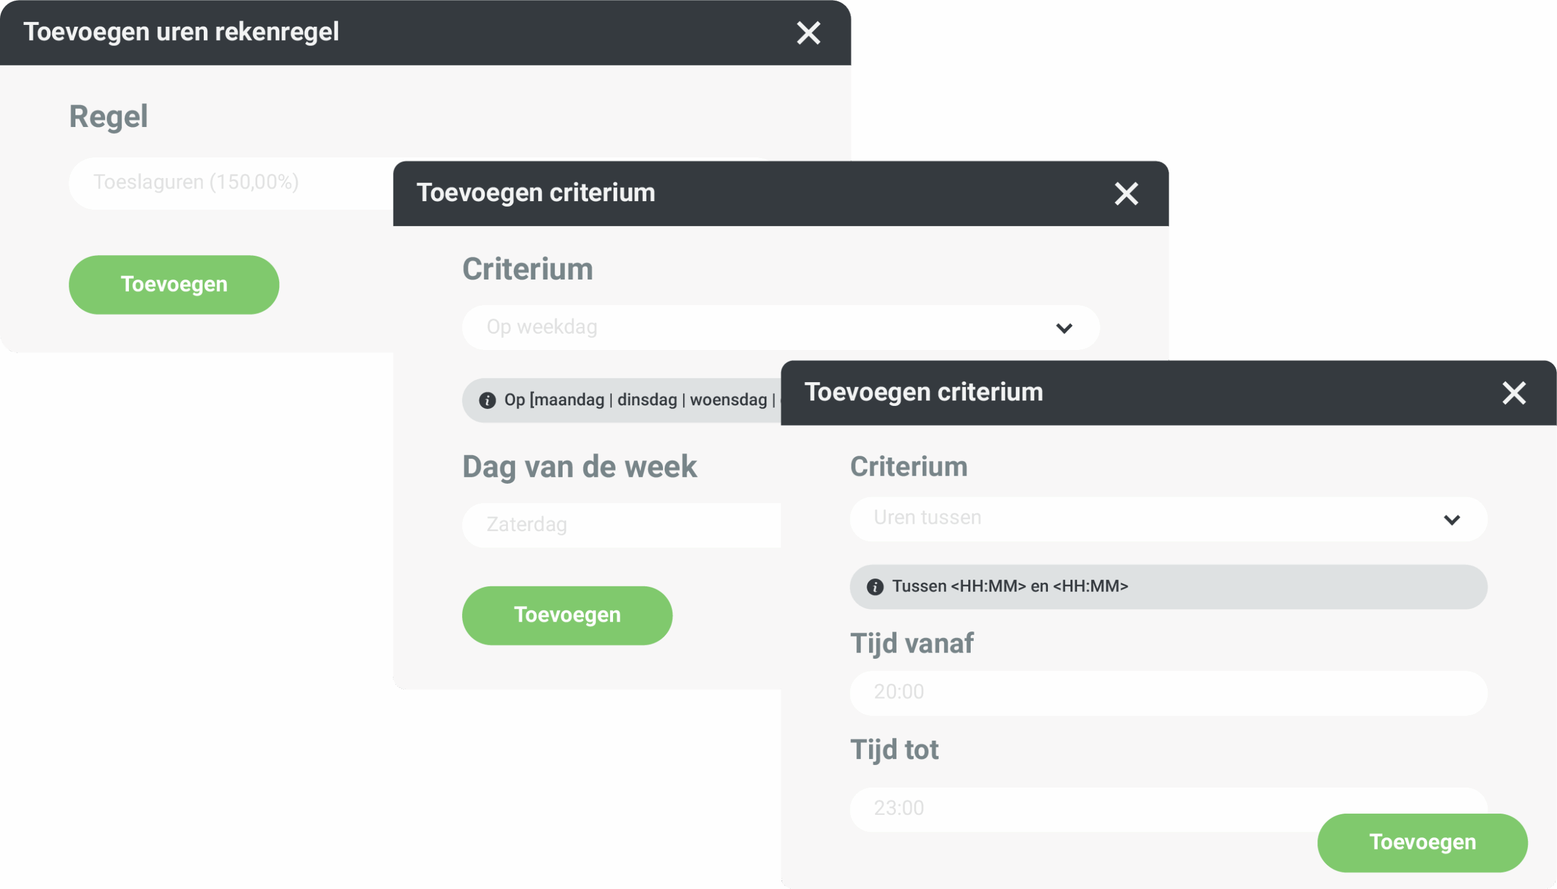Viewport: 1557px width, 889px height.
Task: Click the hint text Tussen <HH:MM> en <HH:MM>
Action: click(x=1010, y=587)
